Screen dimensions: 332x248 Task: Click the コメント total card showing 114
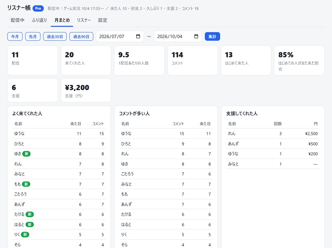193,60
